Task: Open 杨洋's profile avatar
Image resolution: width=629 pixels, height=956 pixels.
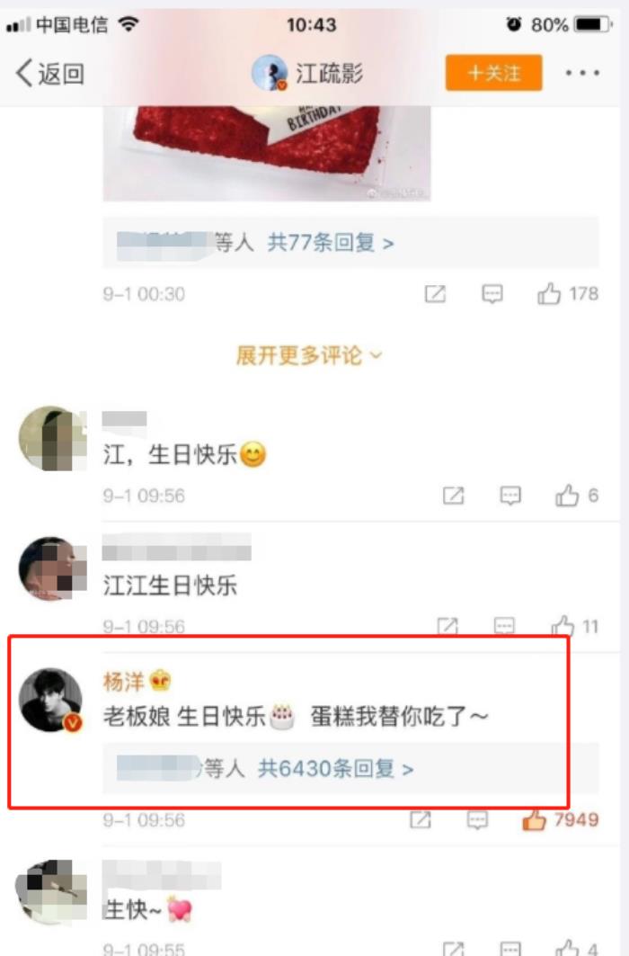Action: click(x=50, y=700)
